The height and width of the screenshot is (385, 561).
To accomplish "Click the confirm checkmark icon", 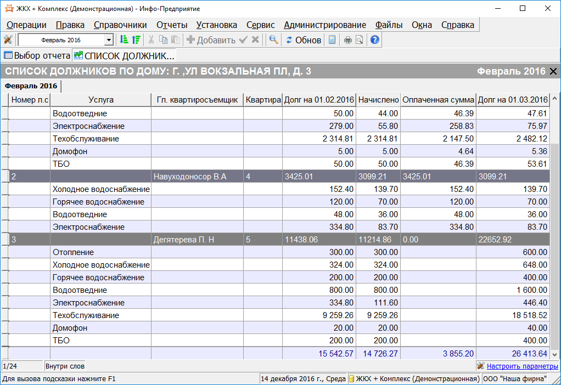I will point(243,39).
